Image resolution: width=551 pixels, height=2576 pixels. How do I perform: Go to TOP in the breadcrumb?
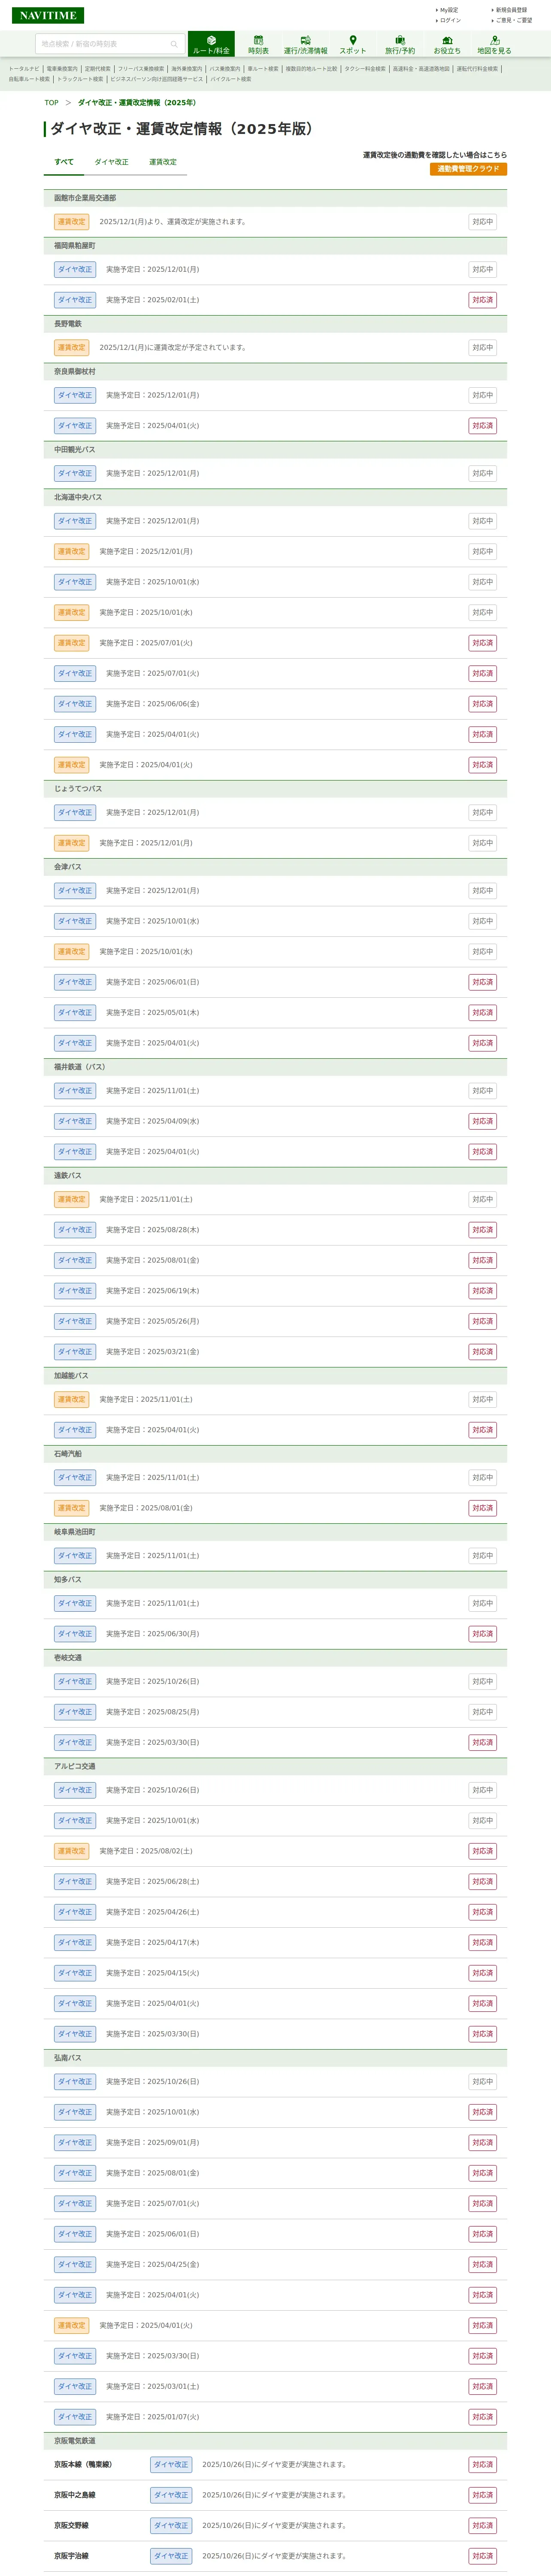[x=51, y=103]
